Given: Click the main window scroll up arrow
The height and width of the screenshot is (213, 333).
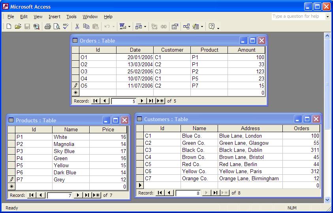Looking at the screenshot, I should coord(327,35).
